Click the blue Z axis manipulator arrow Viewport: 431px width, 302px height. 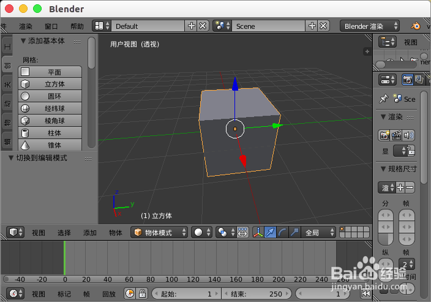coord(235,83)
